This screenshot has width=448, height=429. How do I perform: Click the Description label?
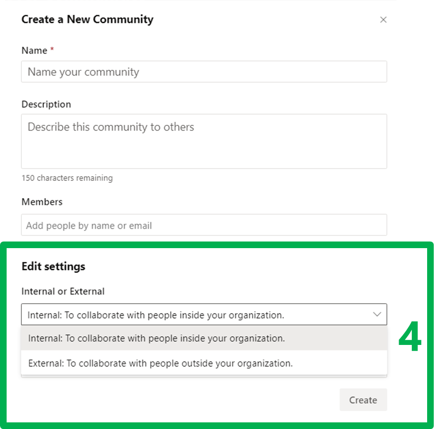(x=46, y=104)
